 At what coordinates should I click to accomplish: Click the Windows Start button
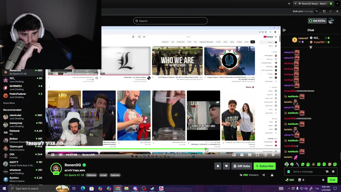click(4, 189)
